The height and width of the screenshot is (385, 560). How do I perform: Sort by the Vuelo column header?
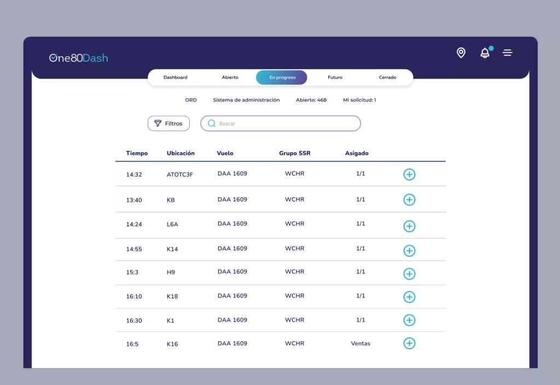click(x=225, y=153)
